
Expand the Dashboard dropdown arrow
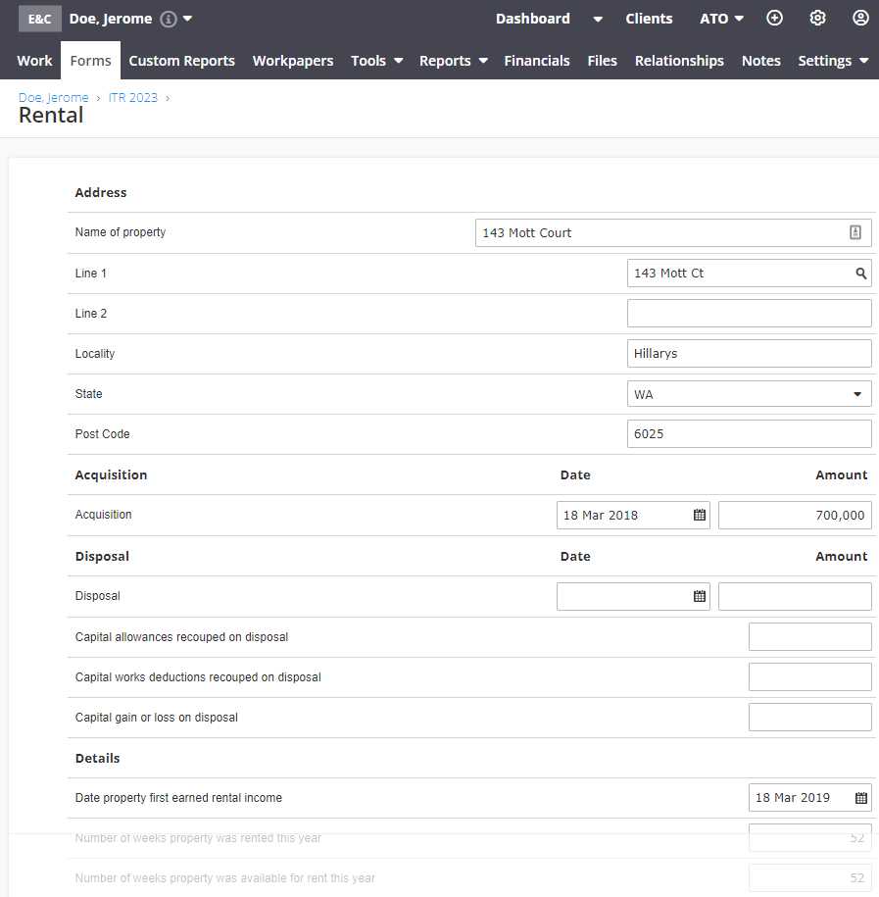pos(598,20)
